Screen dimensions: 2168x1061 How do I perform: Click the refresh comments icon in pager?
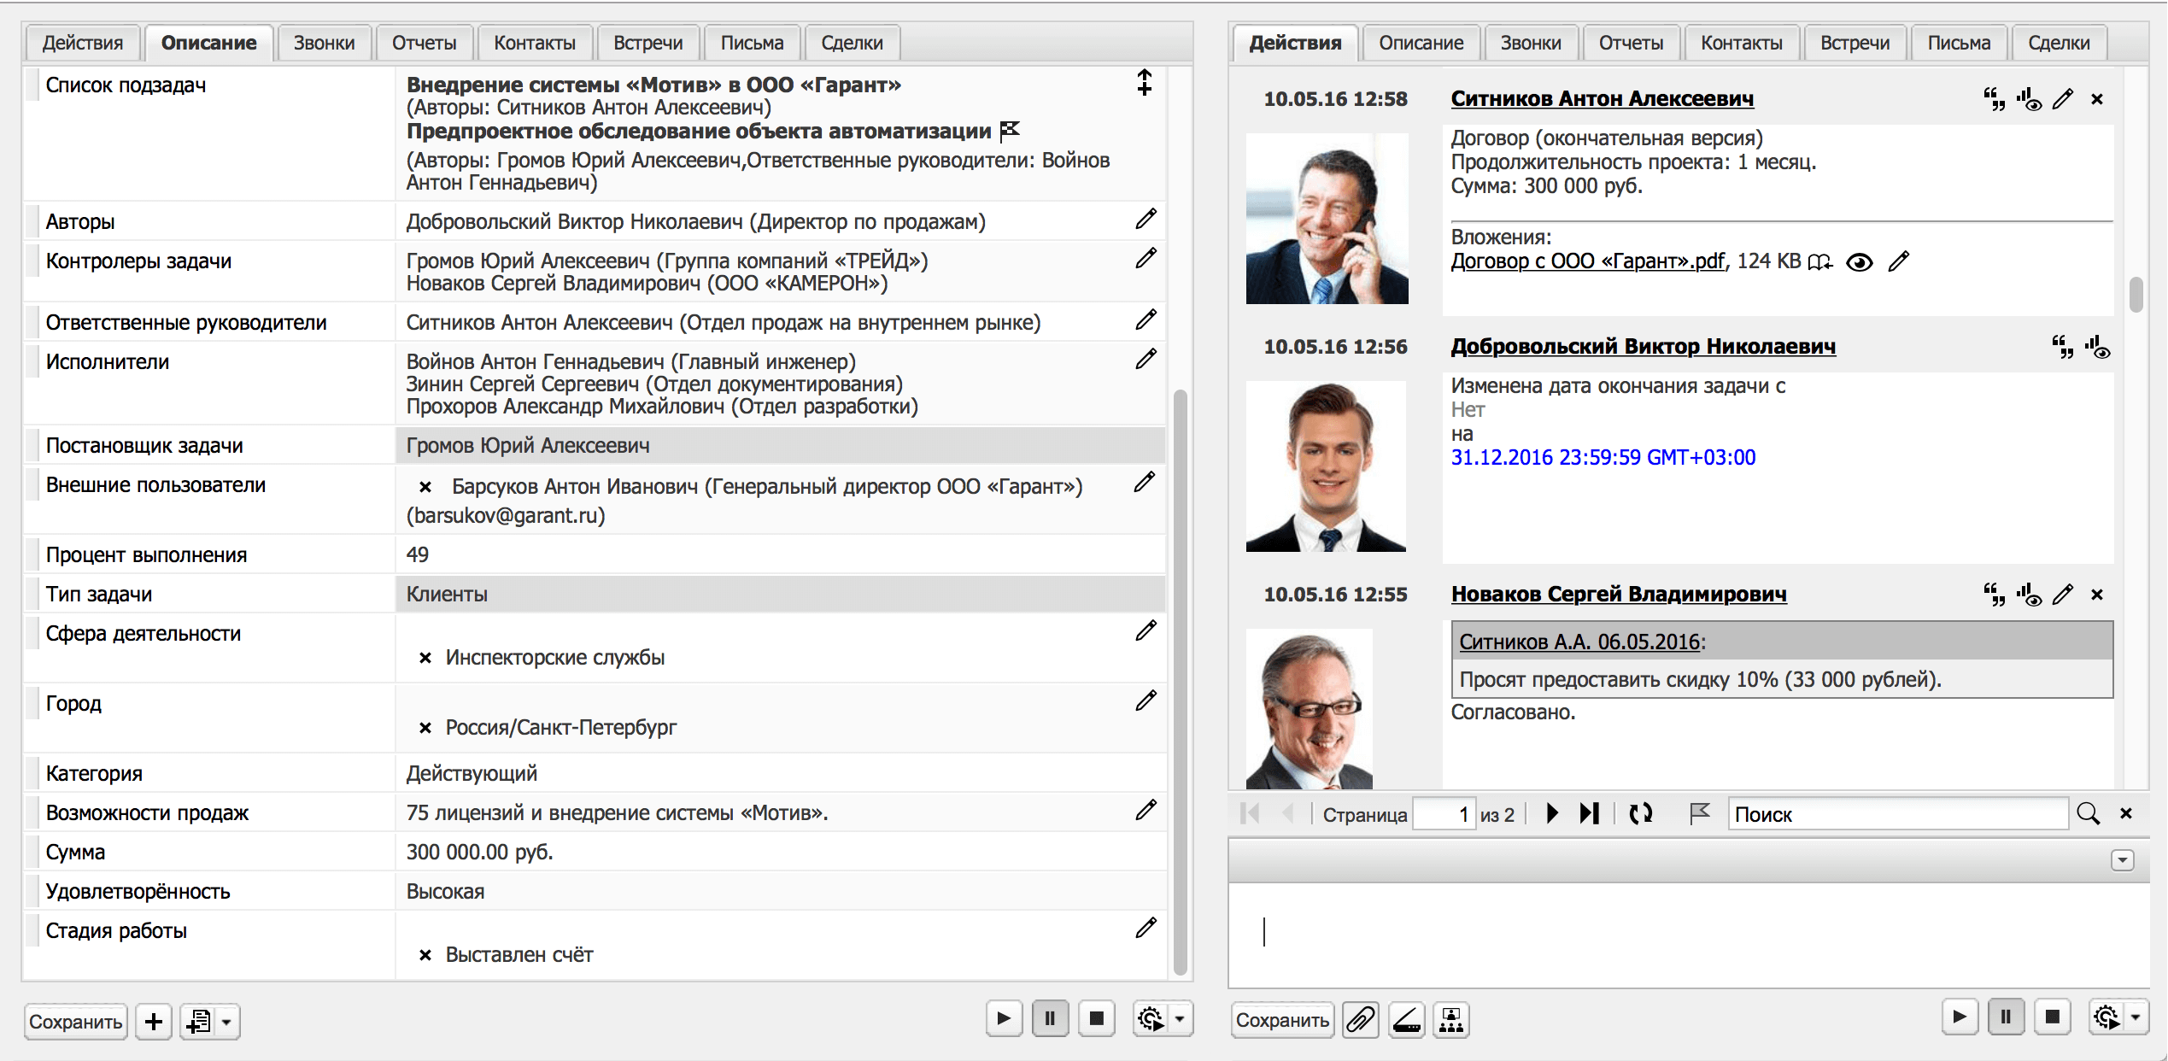(1640, 813)
